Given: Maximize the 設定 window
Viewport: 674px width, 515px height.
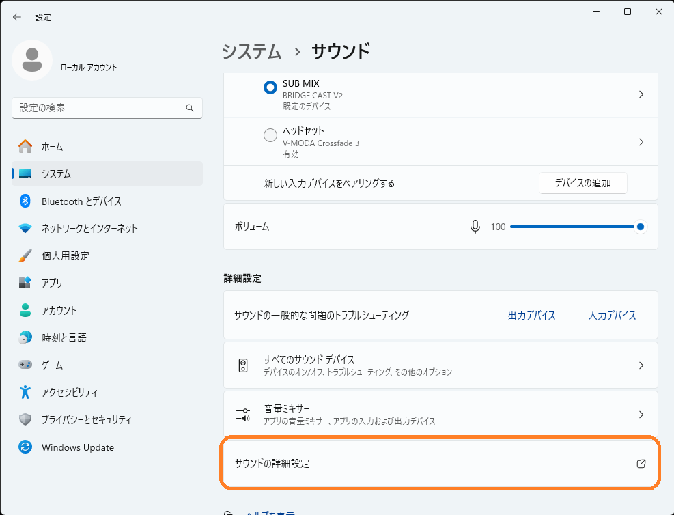Looking at the screenshot, I should [627, 12].
